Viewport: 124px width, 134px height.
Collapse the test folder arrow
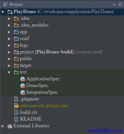9,73
